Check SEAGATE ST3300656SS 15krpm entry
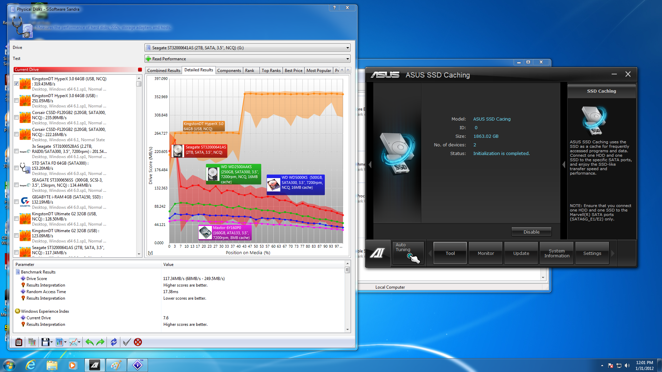Screen dimensions: 662x372 pyautogui.click(x=16, y=185)
